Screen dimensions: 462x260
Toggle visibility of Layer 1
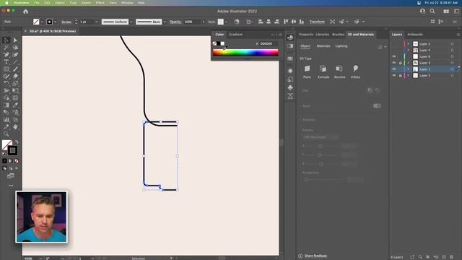point(394,69)
